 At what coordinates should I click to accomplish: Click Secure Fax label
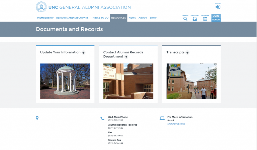pos(114,140)
